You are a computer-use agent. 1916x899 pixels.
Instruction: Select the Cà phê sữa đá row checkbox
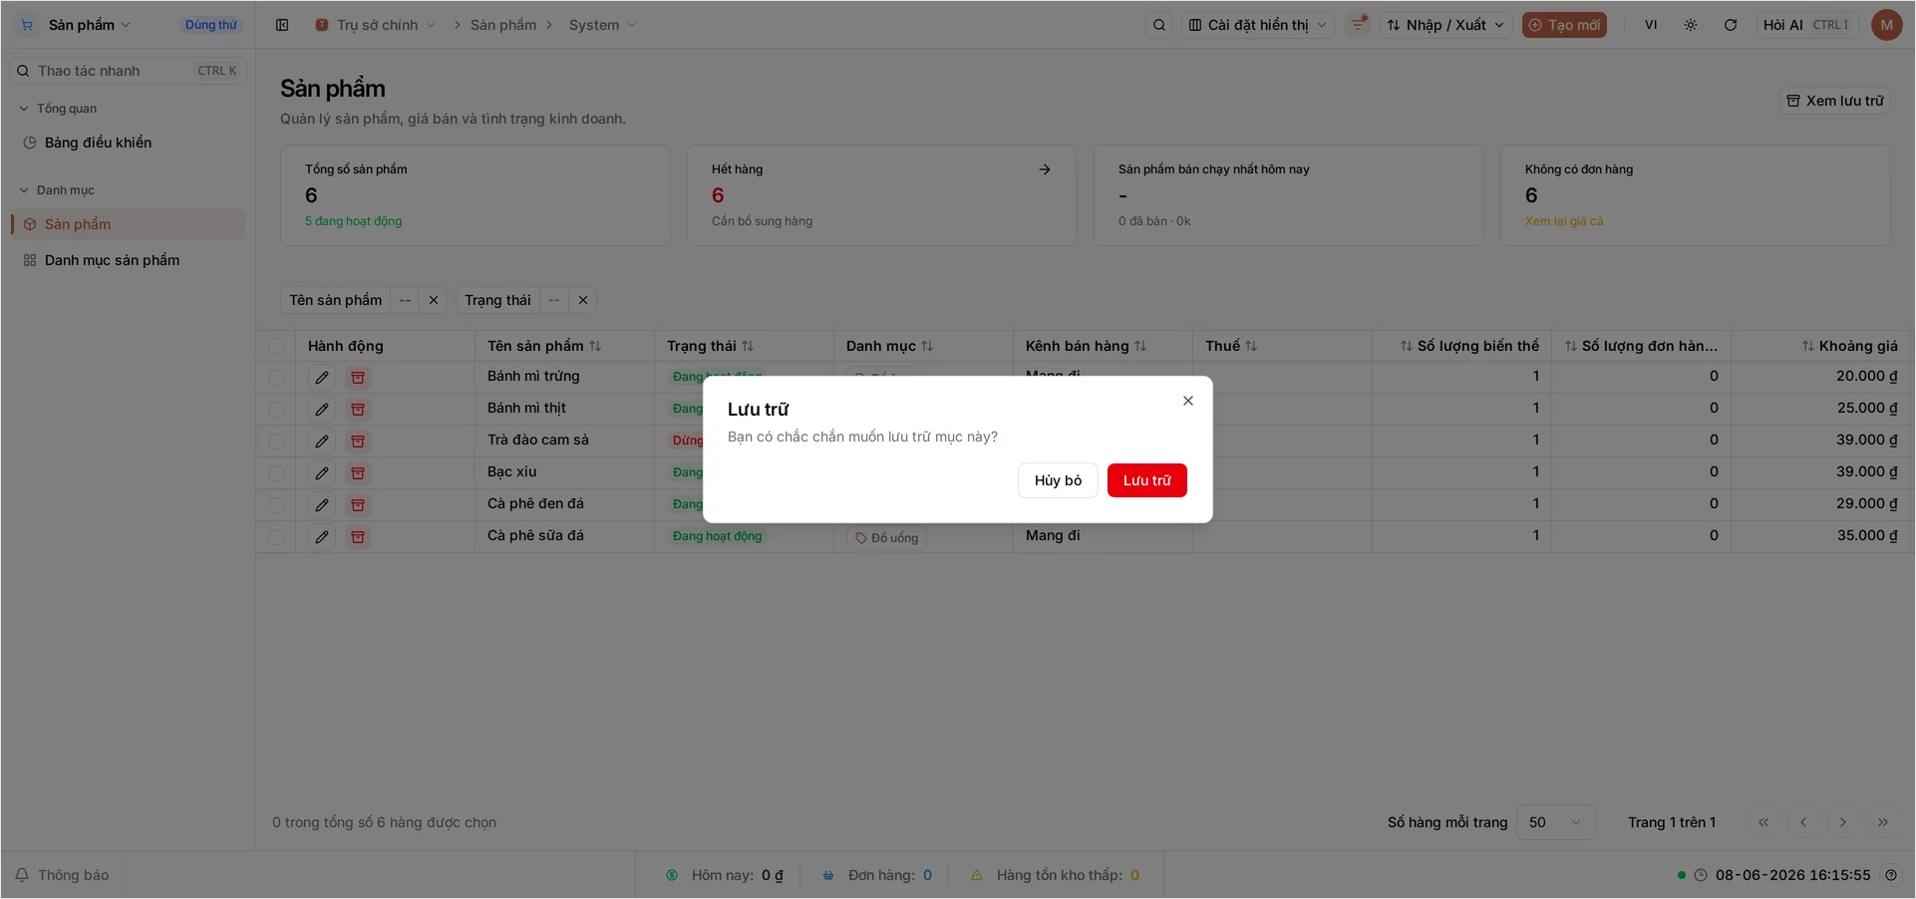tap(276, 537)
